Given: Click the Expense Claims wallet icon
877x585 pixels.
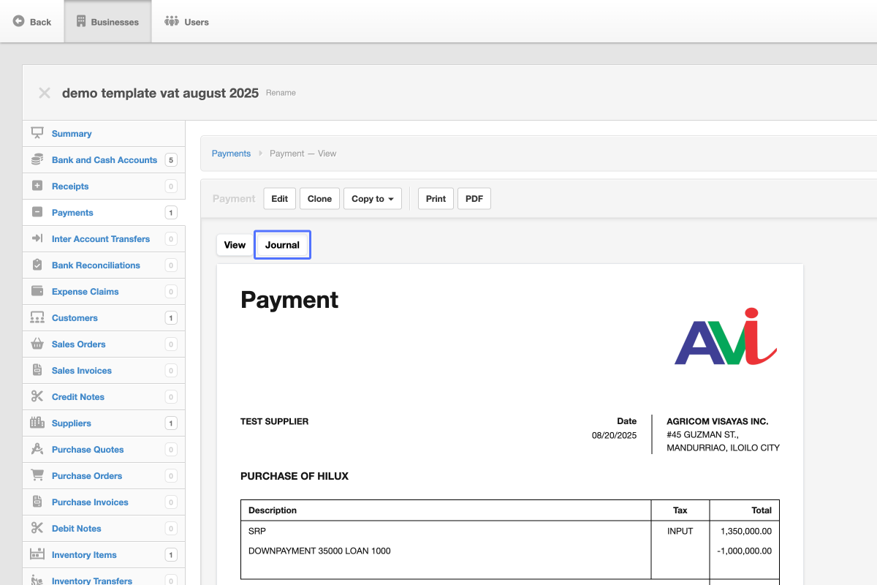Looking at the screenshot, I should [x=37, y=291].
